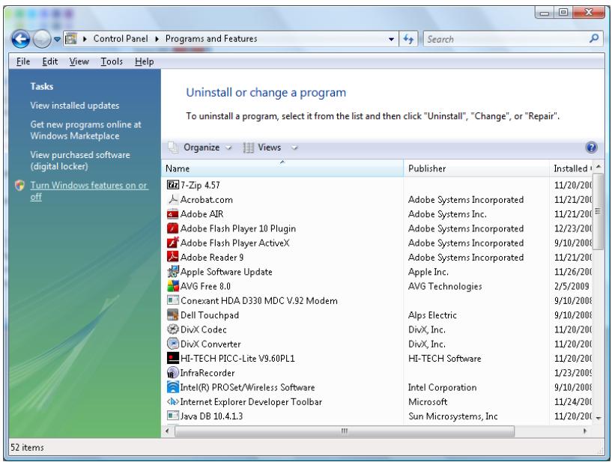The width and height of the screenshot is (612, 462).
Task: Open the View menu
Action: tap(79, 61)
